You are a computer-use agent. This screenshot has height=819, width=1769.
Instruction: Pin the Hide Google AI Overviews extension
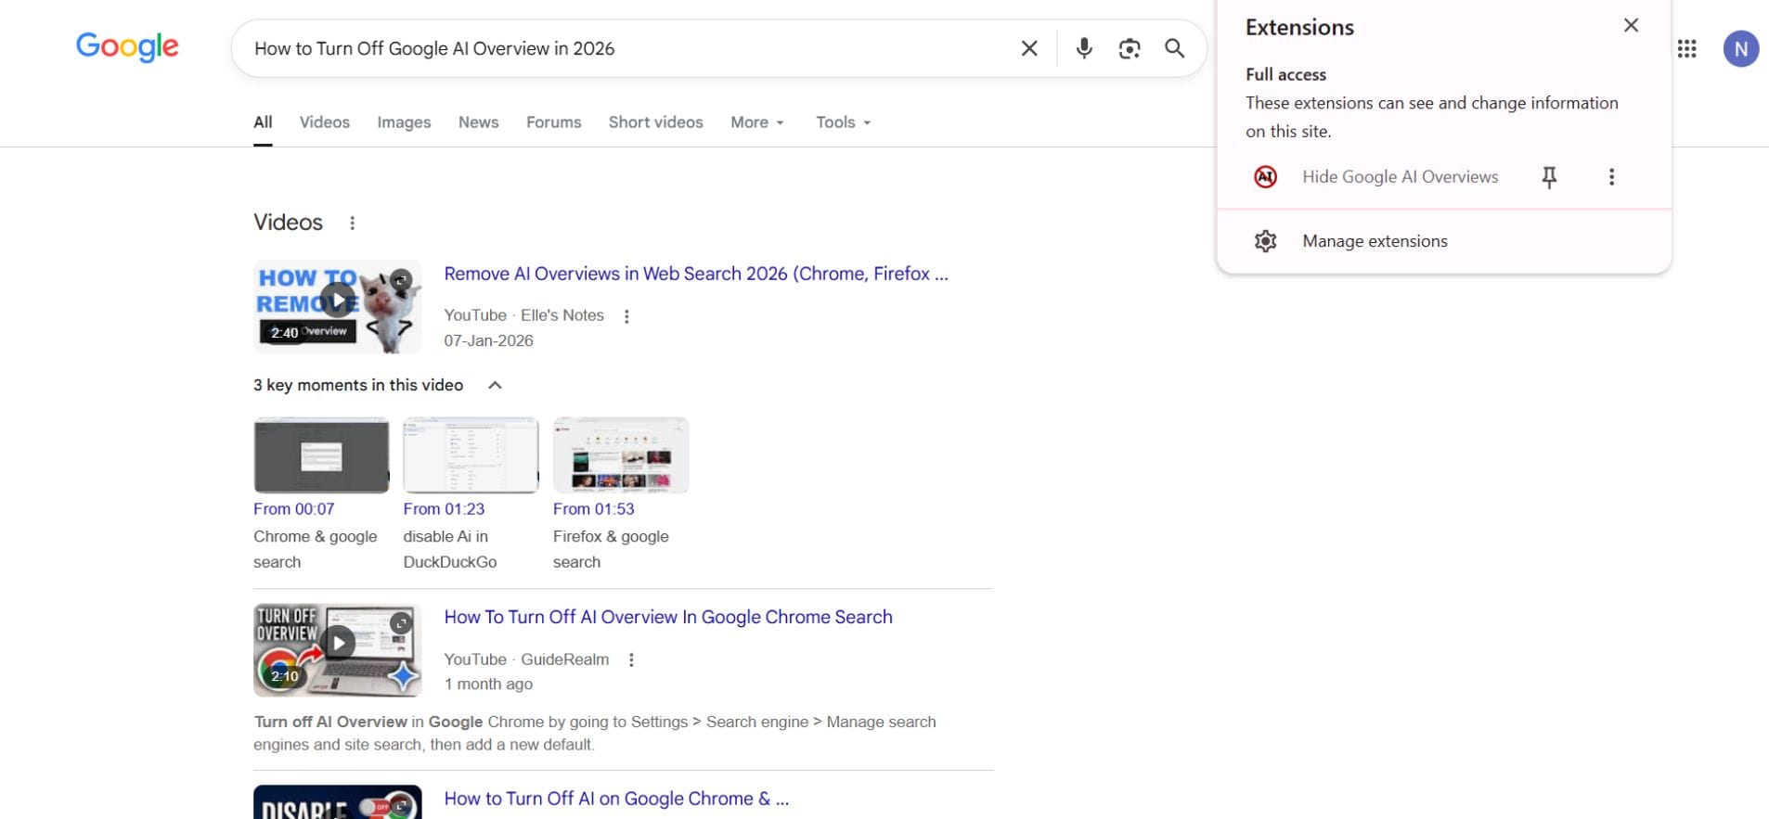pos(1549,177)
